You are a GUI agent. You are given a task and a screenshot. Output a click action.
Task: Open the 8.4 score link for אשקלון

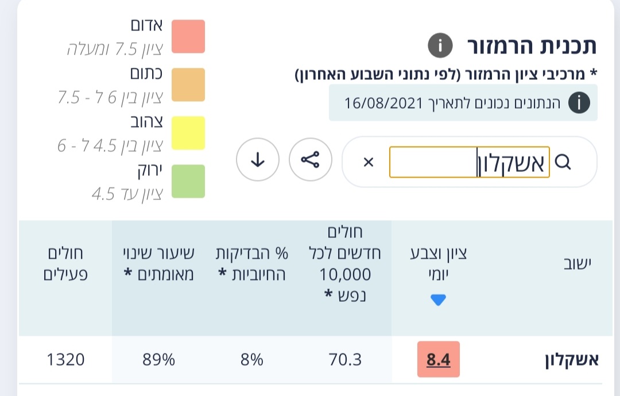438,360
